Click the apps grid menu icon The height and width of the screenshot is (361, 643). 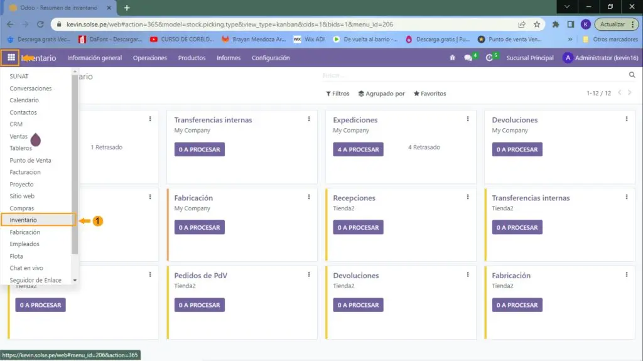coord(11,58)
